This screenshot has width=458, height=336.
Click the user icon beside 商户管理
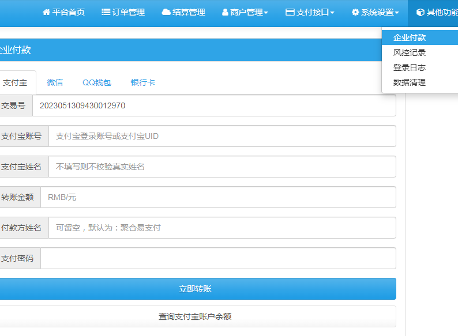[225, 12]
